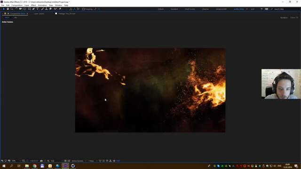Screen dimensions: 301x169
Task: Switch to the Standard workspace
Action: 174,9
